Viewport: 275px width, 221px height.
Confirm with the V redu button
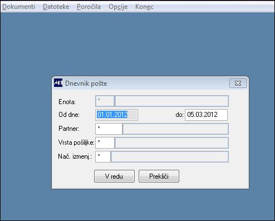pos(114,176)
